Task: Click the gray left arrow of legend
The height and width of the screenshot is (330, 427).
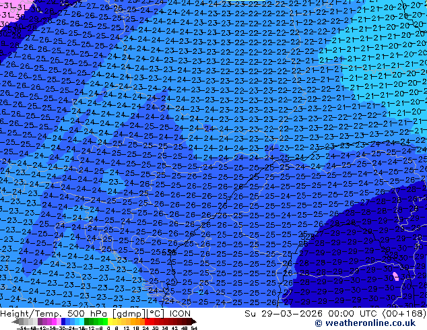Action: pyautogui.click(x=15, y=321)
